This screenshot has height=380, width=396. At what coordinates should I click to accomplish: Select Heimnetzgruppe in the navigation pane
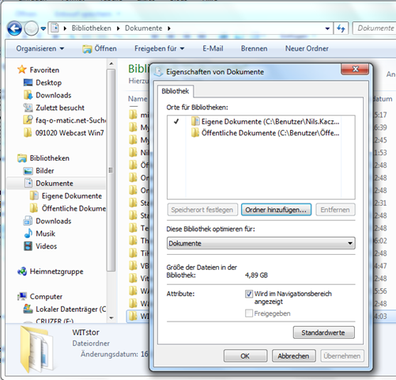[51, 272]
